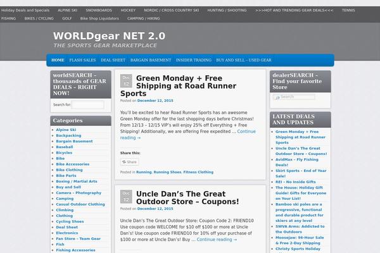380x253 pixels.
Task: Open Holiday Deals and Specials menu
Action: coord(25,10)
